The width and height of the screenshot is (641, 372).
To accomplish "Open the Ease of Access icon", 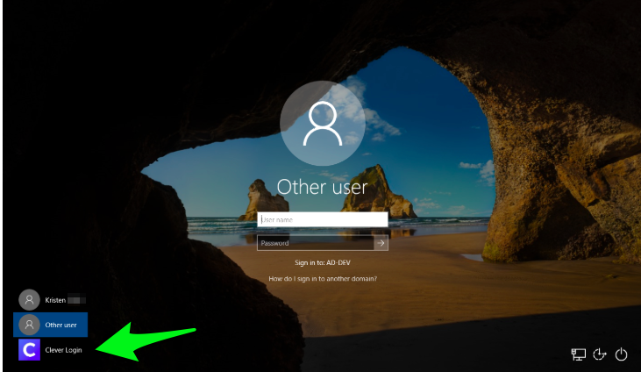I will tap(600, 354).
